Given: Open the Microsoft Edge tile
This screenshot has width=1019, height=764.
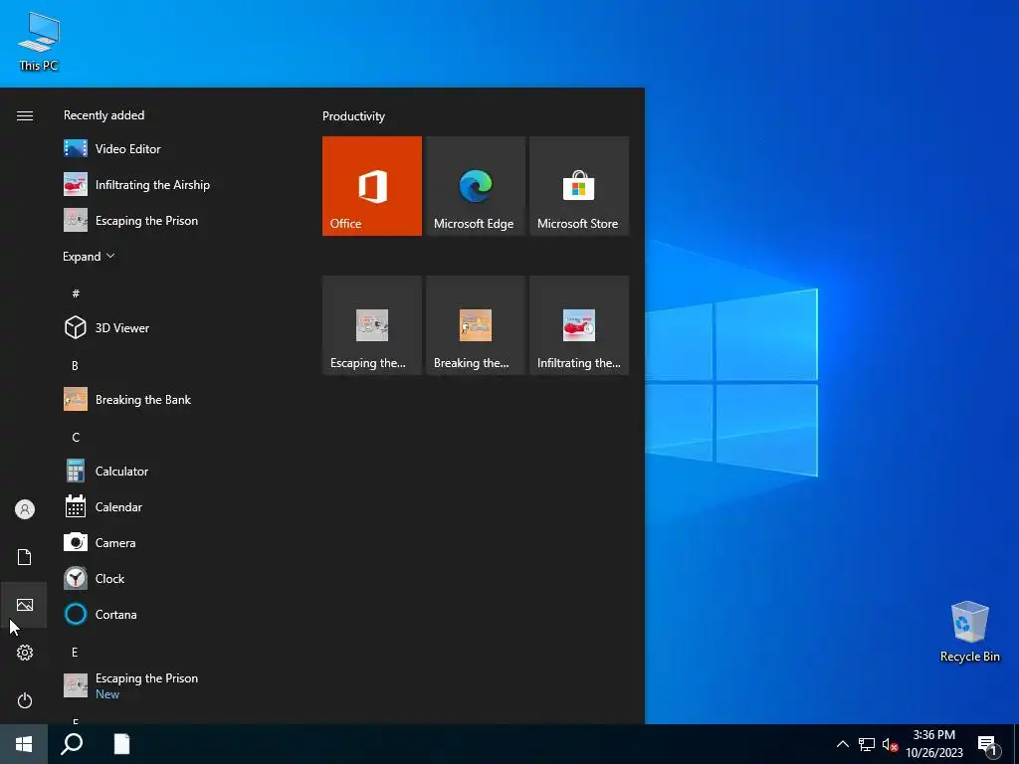Looking at the screenshot, I should 475,186.
